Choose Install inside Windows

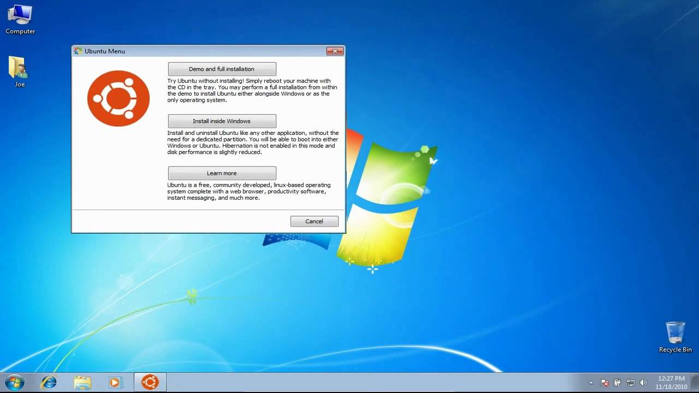click(x=222, y=121)
